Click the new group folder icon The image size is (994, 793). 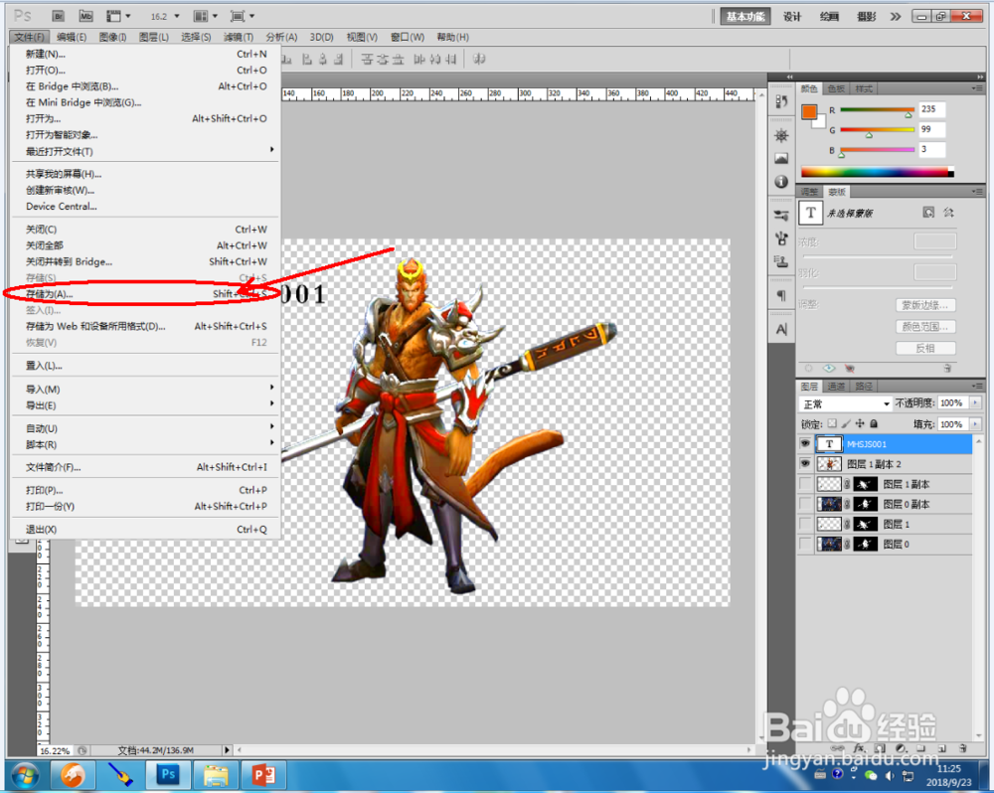(x=921, y=748)
